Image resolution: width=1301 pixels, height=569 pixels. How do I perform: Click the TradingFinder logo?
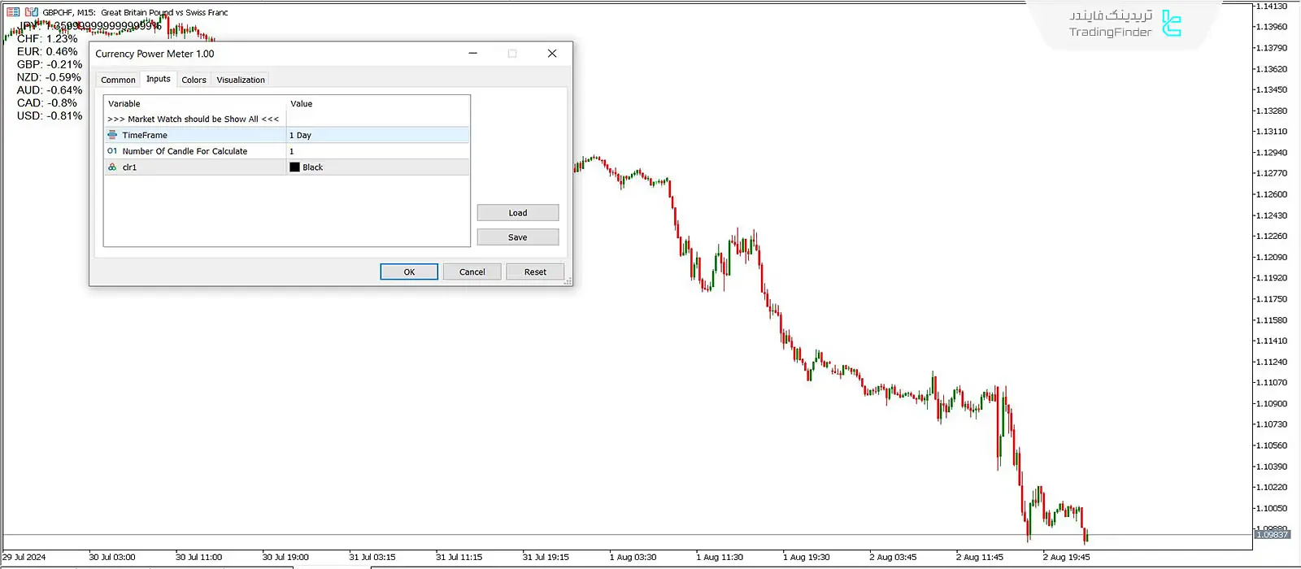coord(1125,24)
